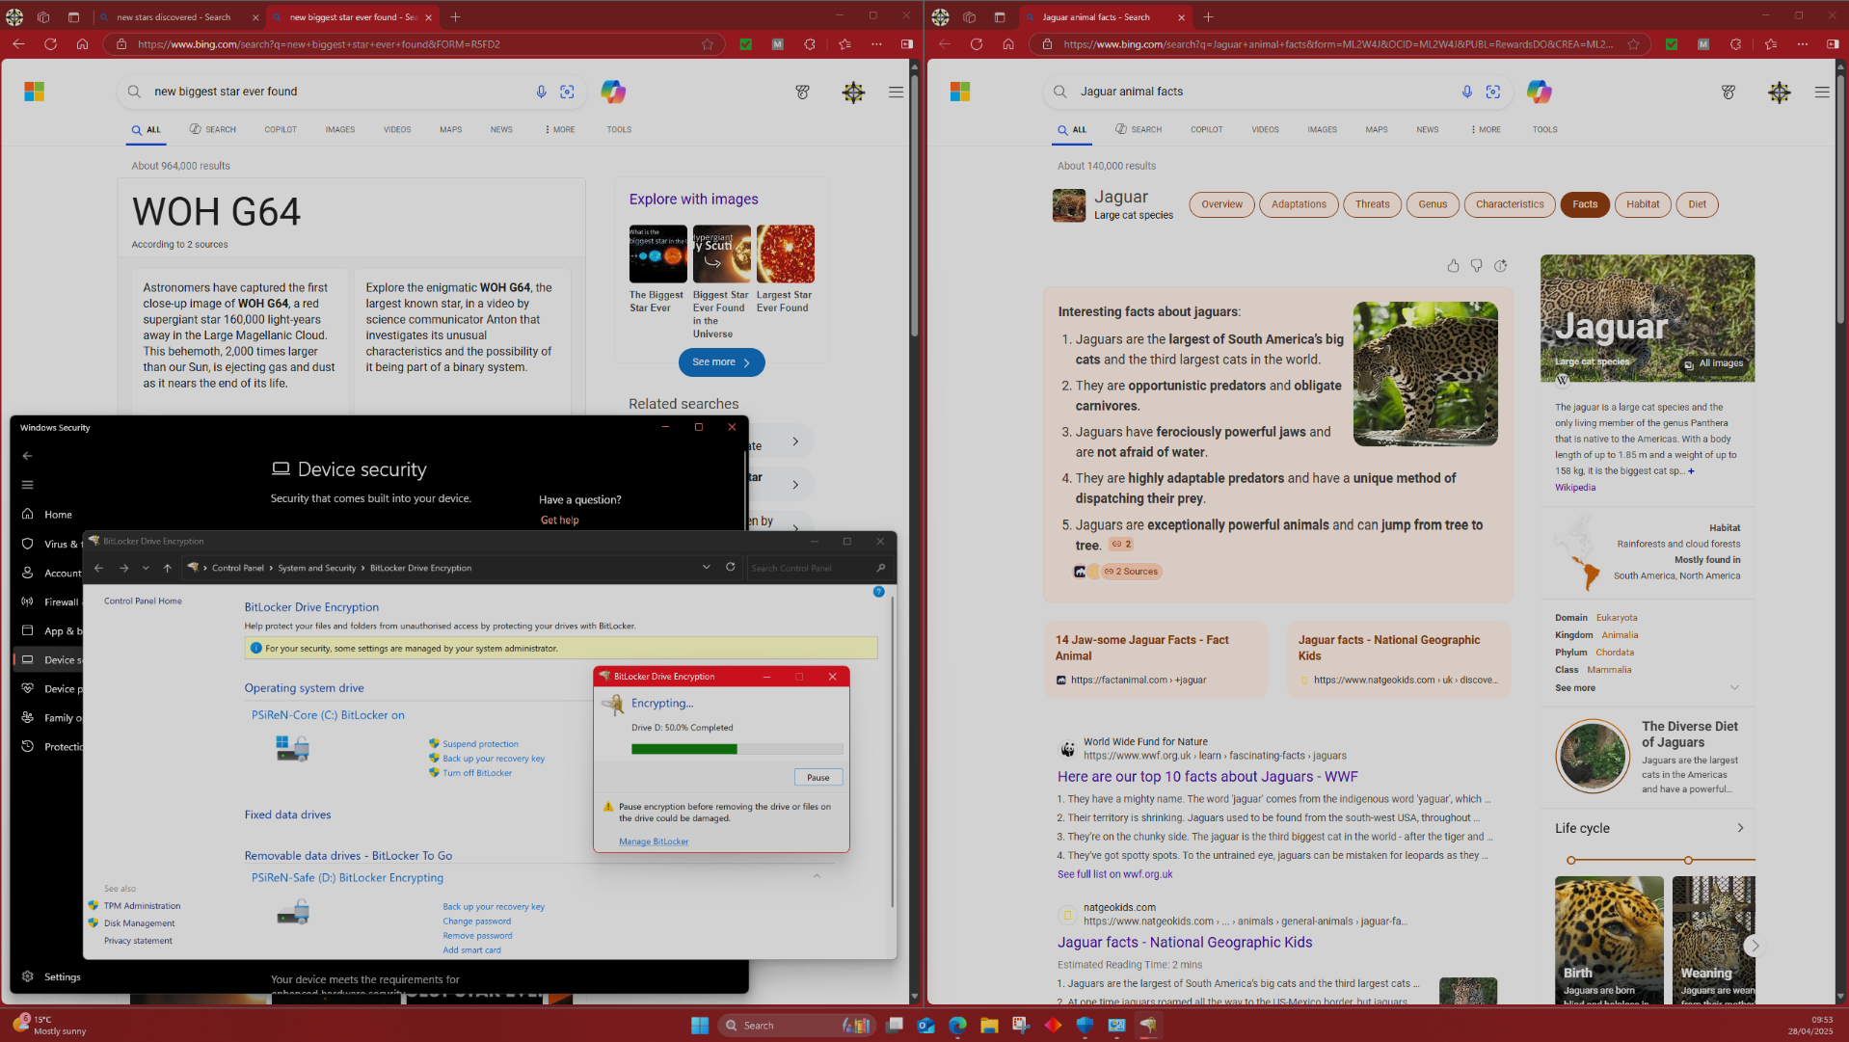
Task: Open Rewards medal icon in left Bing window
Action: click(x=802, y=92)
